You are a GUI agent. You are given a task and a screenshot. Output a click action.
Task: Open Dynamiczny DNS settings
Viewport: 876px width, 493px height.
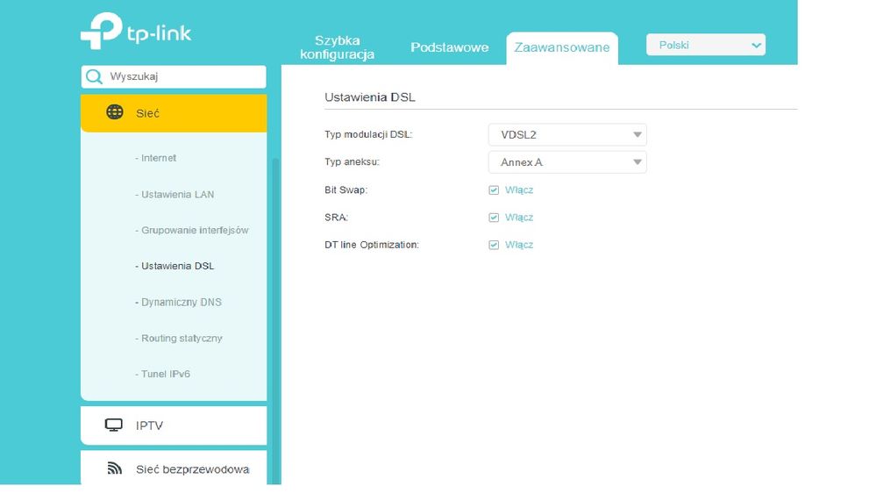point(181,302)
